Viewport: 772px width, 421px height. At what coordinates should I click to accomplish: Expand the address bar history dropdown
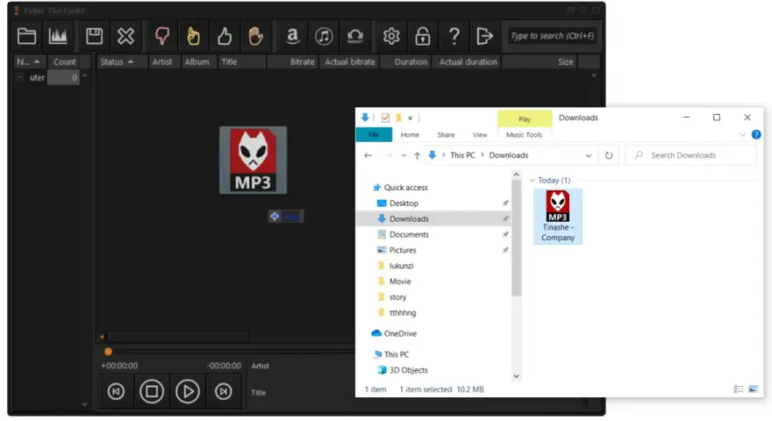[589, 155]
